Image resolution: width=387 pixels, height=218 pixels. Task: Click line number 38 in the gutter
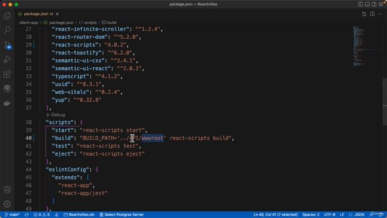pos(28,122)
